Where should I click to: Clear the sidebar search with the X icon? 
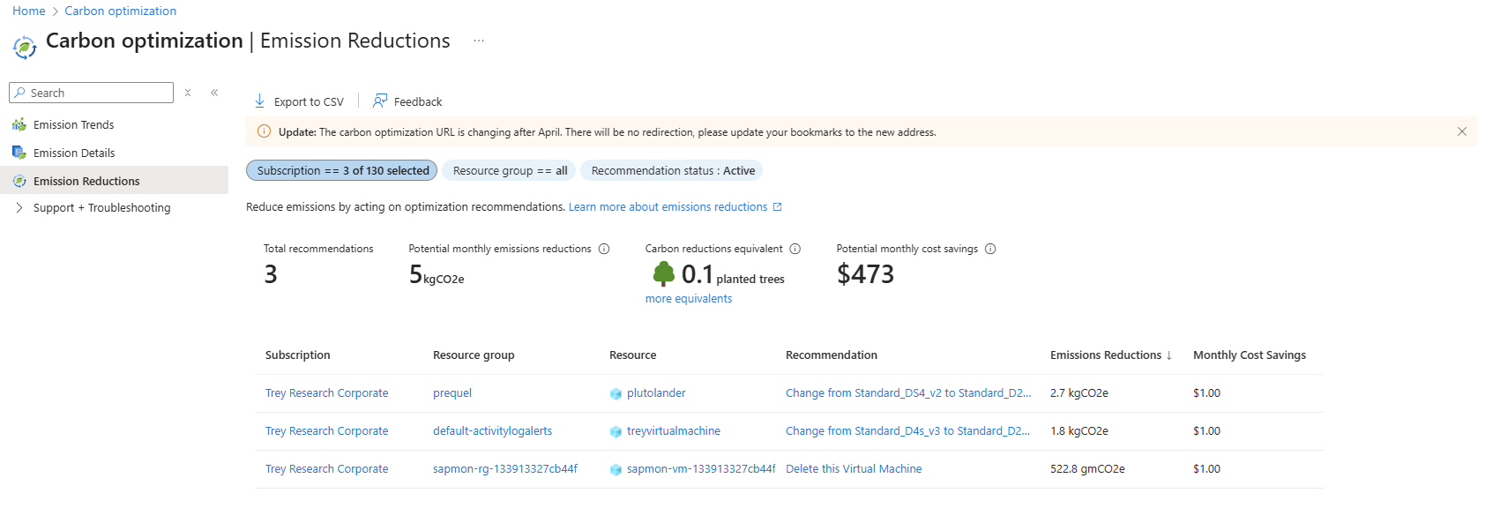(x=188, y=93)
